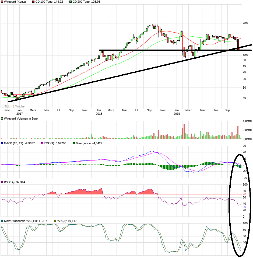The width and height of the screenshot is (253, 258).
Task: Click the magenta EXP (9) legend swatch
Action: click(x=43, y=144)
